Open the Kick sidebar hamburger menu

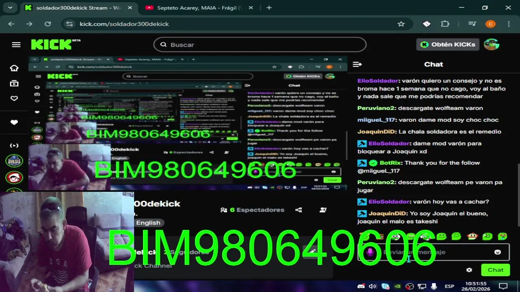[16, 45]
